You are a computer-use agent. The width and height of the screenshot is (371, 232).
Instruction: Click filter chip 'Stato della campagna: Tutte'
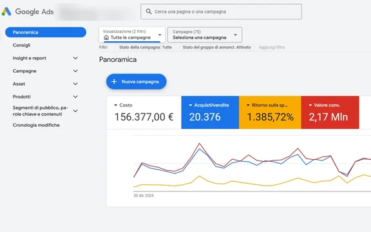pyautogui.click(x=146, y=47)
